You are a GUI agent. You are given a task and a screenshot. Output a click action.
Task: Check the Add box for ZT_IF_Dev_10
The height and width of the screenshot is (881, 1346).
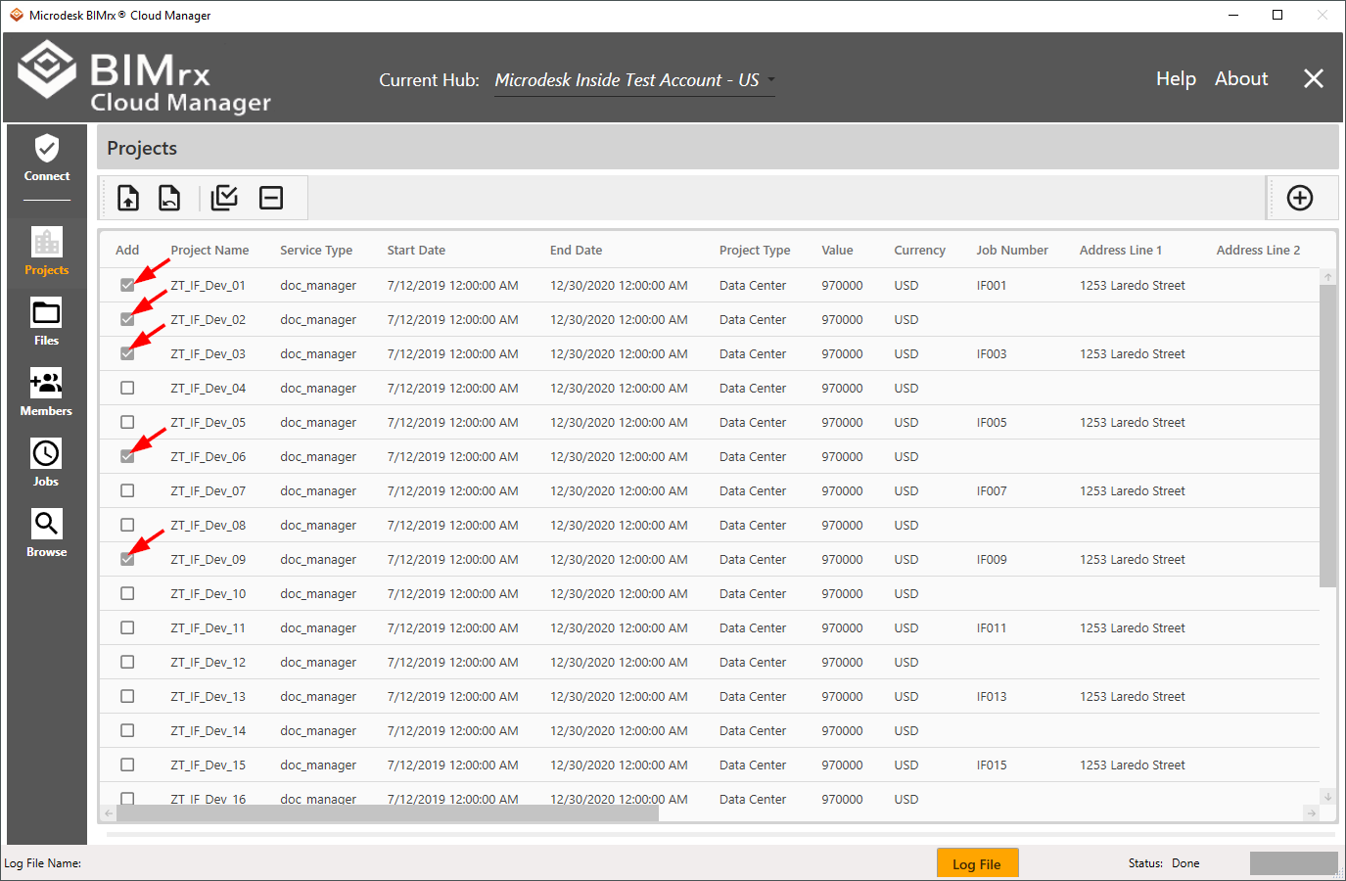(127, 593)
